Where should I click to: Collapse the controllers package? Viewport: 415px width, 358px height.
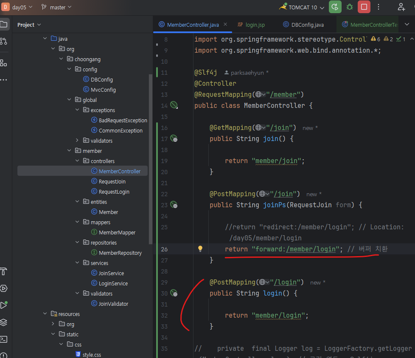77,161
